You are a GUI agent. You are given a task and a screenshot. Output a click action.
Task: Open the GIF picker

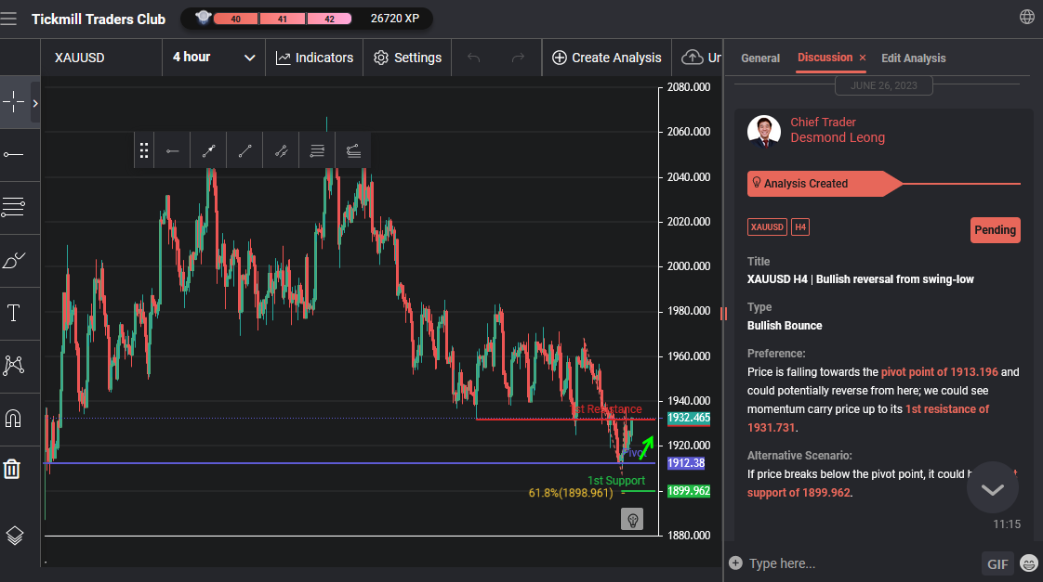997,564
